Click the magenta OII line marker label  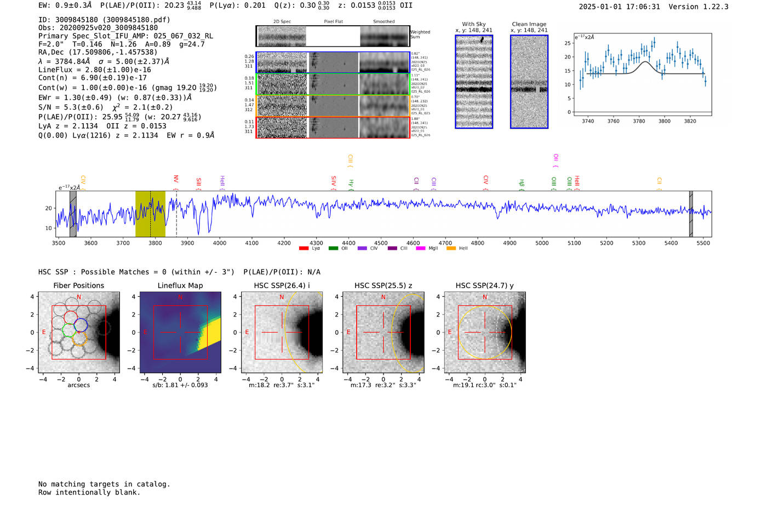(556, 159)
